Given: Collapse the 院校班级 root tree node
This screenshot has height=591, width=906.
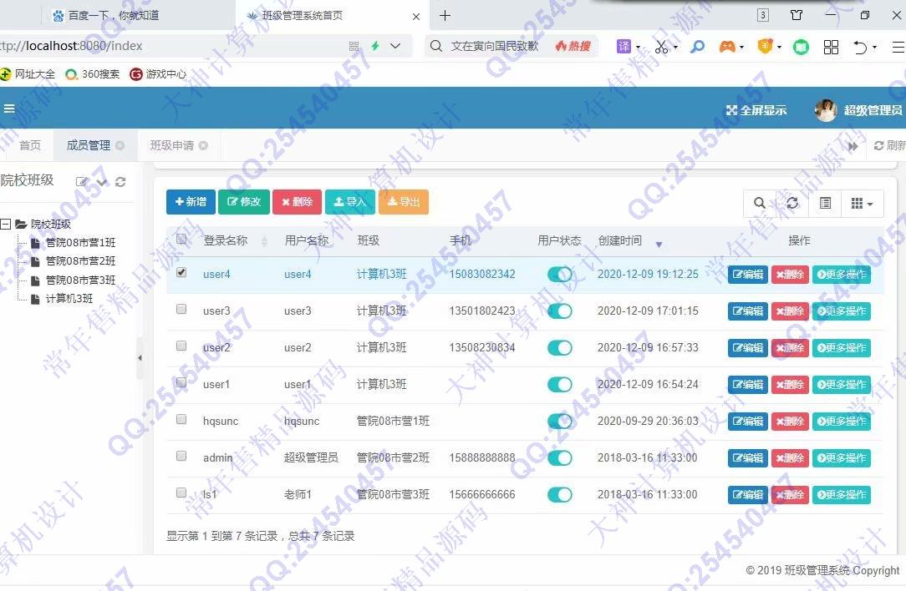Looking at the screenshot, I should 6,224.
